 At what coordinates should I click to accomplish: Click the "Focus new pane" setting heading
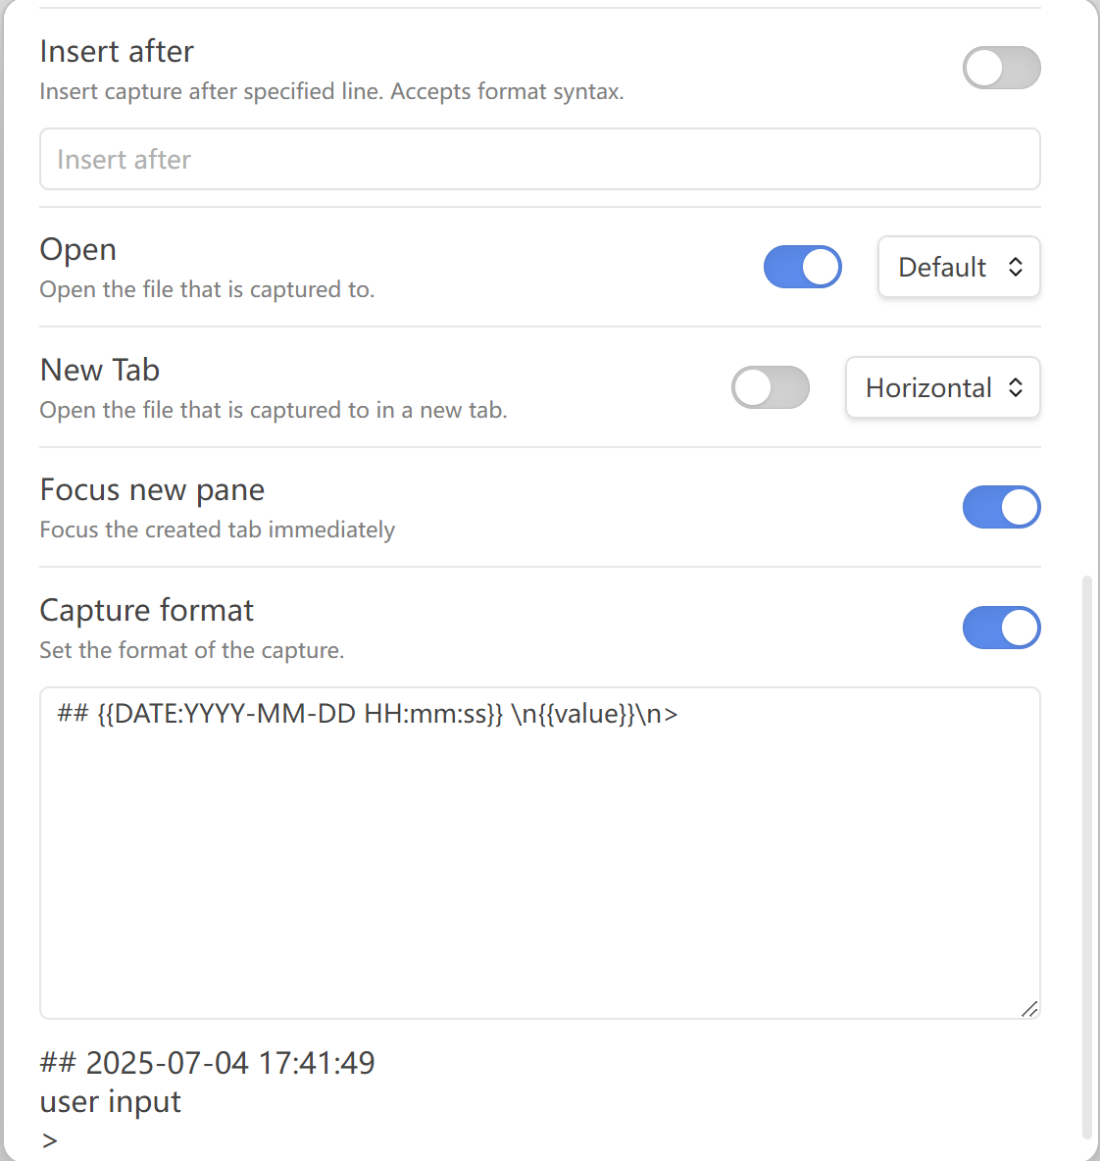point(152,489)
